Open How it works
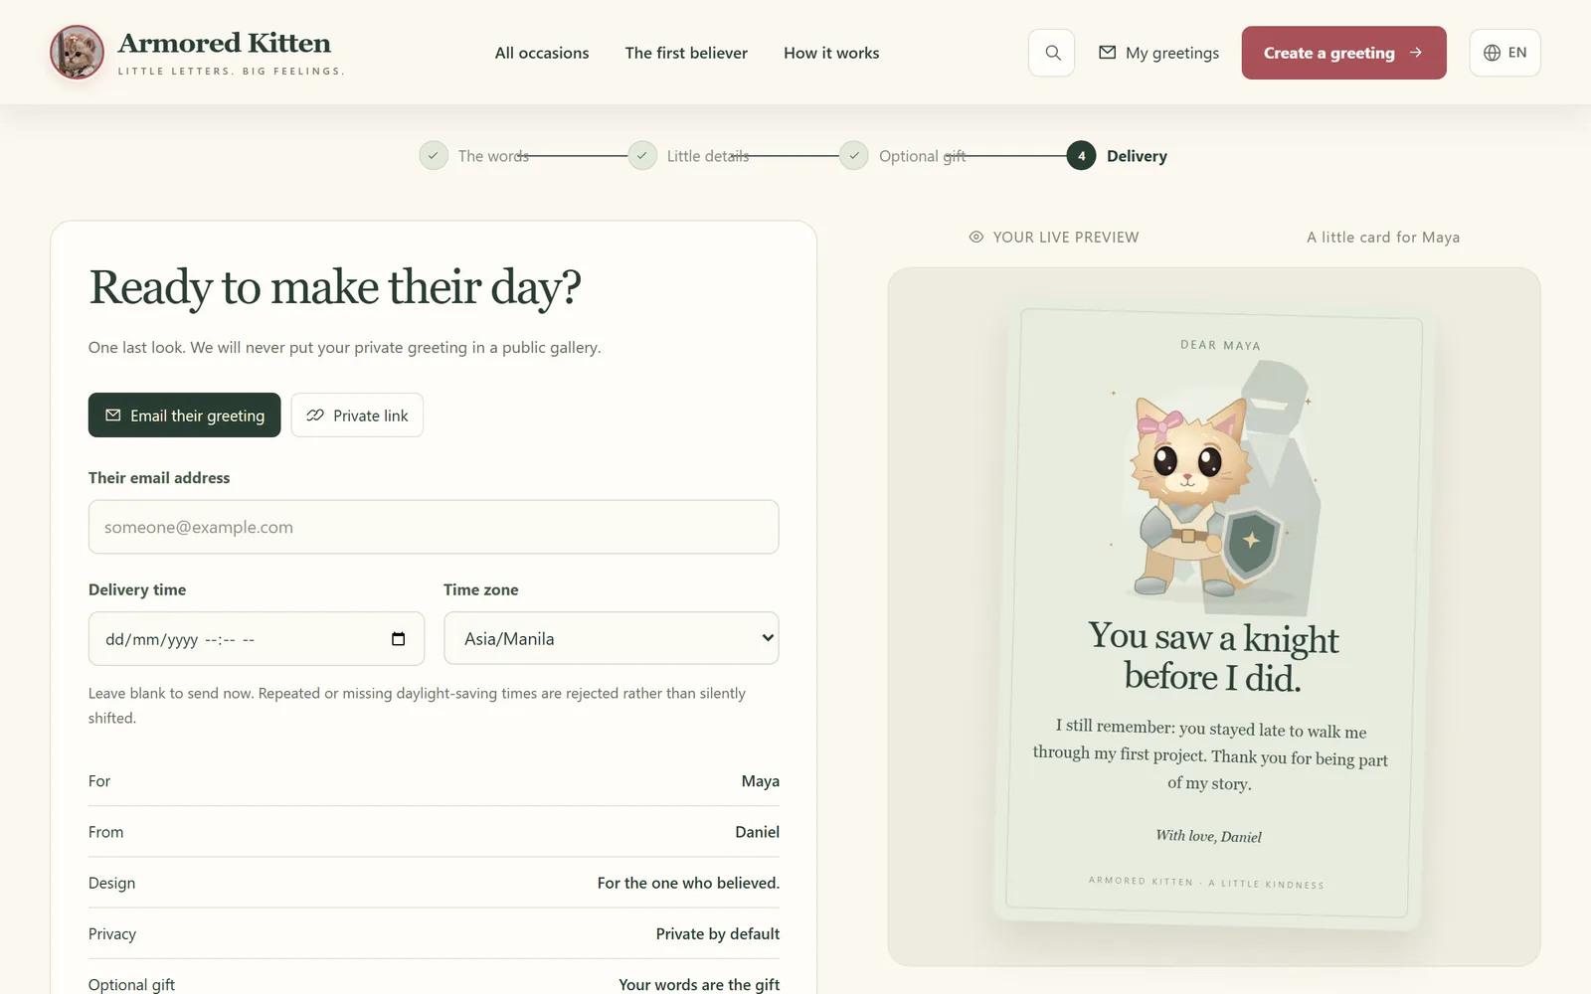The height and width of the screenshot is (994, 1591). tap(831, 53)
